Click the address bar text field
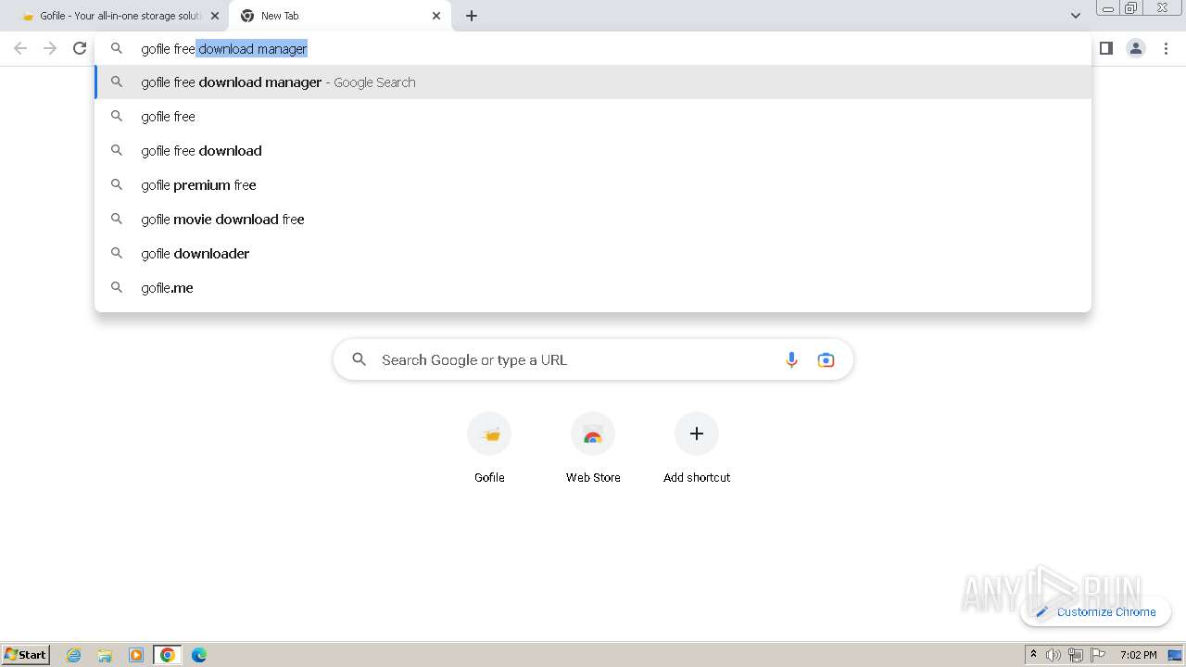The height and width of the screenshot is (667, 1186). click(x=593, y=48)
